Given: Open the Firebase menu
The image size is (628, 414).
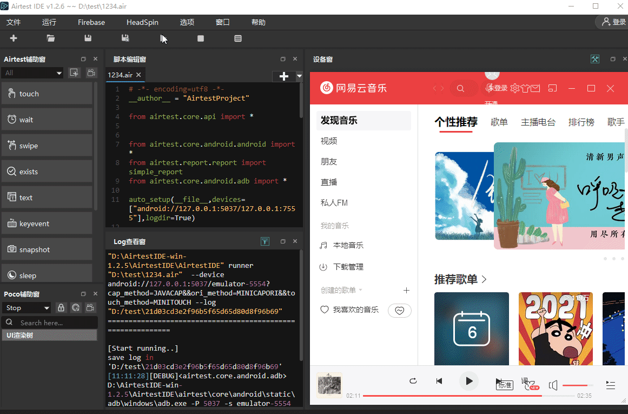Looking at the screenshot, I should pos(91,22).
